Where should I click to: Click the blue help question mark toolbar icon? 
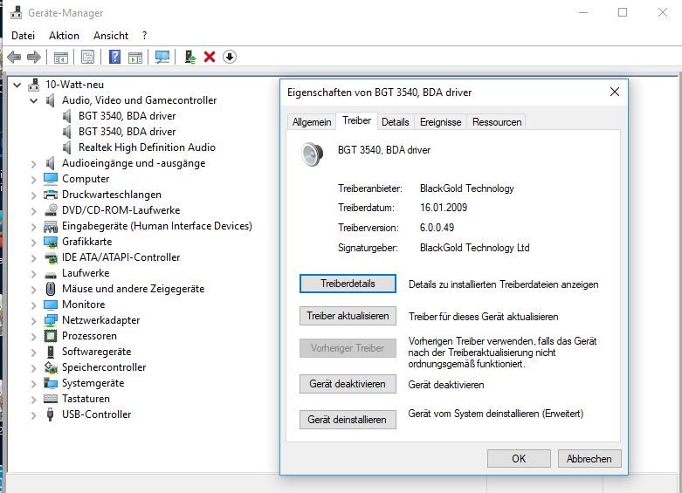click(114, 57)
